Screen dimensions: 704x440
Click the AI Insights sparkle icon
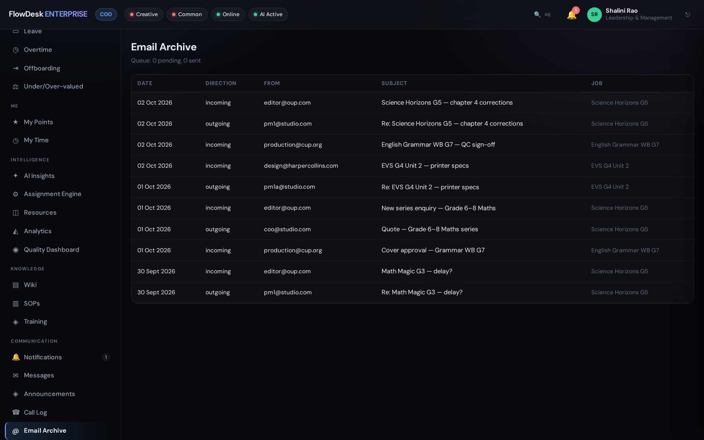15,176
